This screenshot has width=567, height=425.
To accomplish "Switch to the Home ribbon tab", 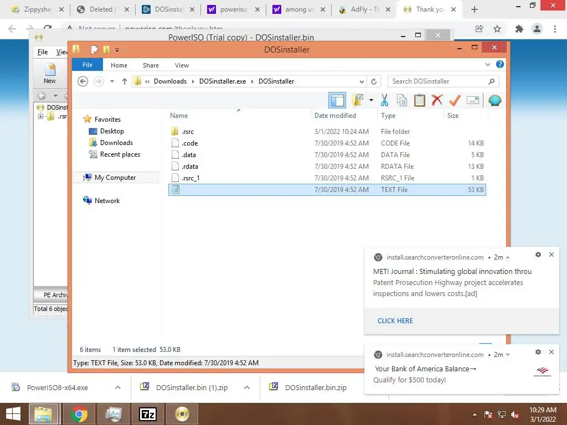I will point(119,65).
